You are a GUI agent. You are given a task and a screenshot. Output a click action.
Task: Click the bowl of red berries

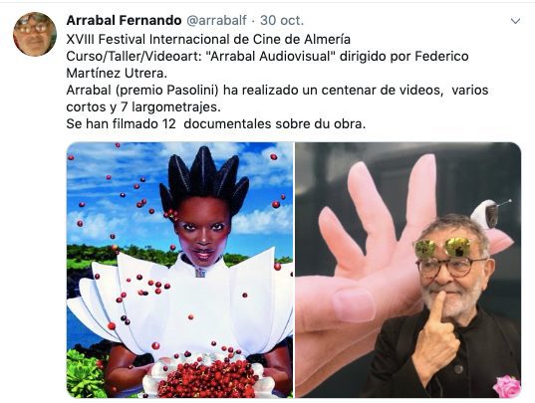point(209,377)
